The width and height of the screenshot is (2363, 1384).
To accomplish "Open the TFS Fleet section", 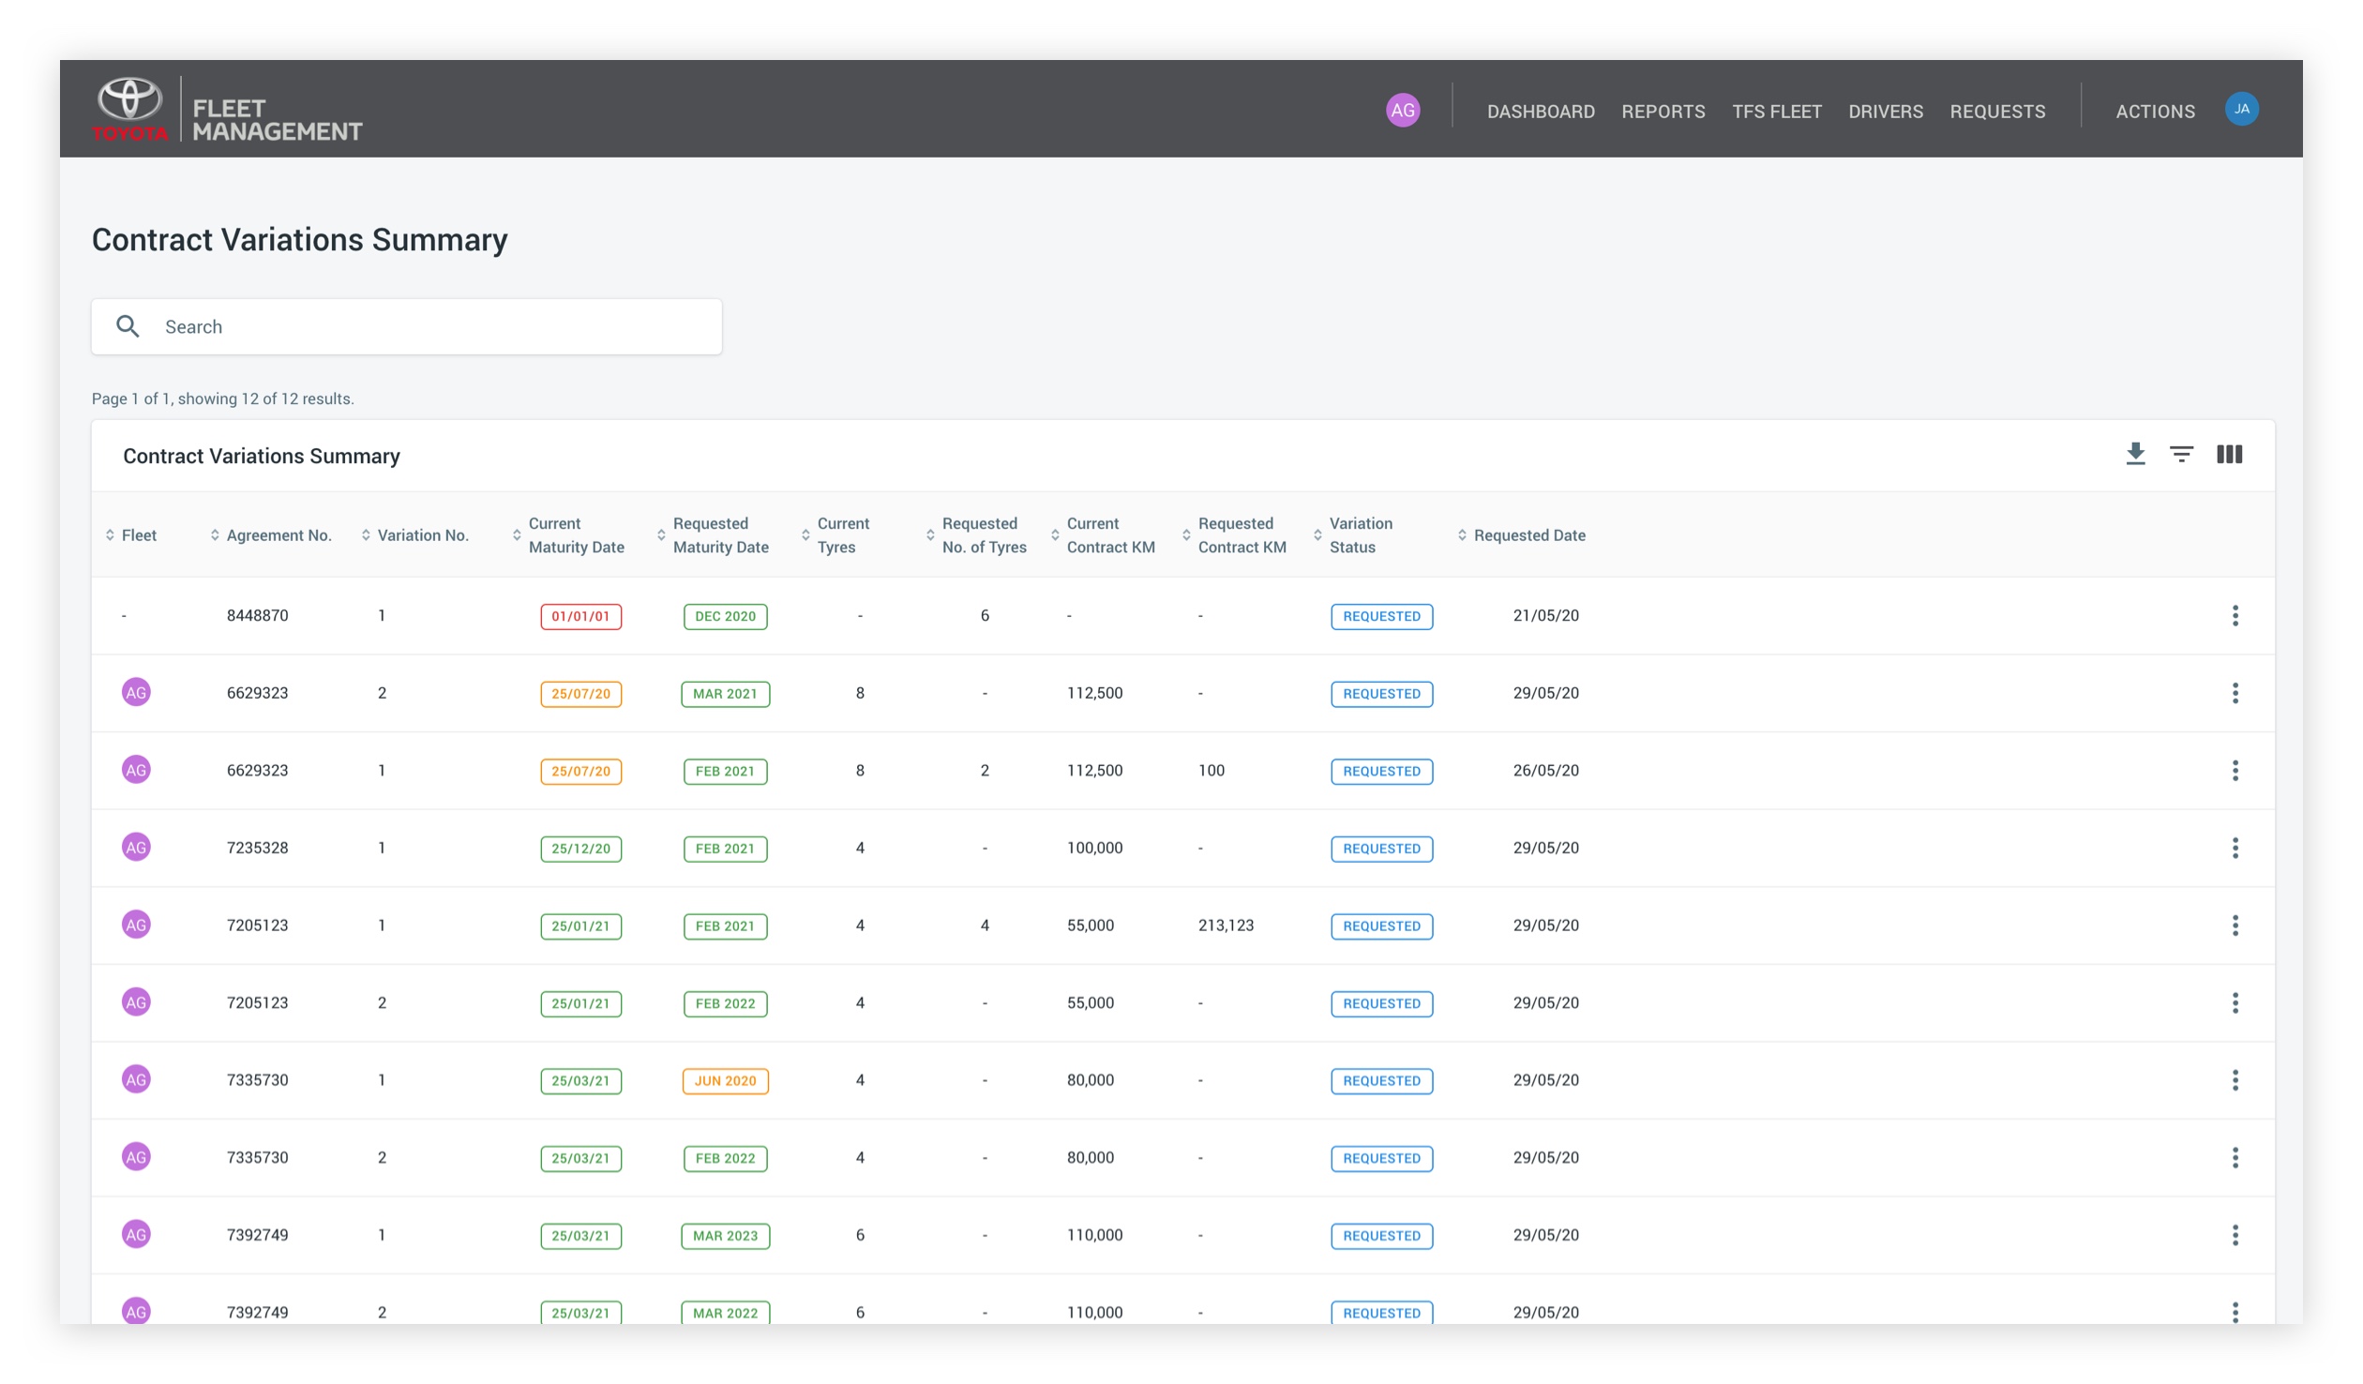I will point(1776,112).
